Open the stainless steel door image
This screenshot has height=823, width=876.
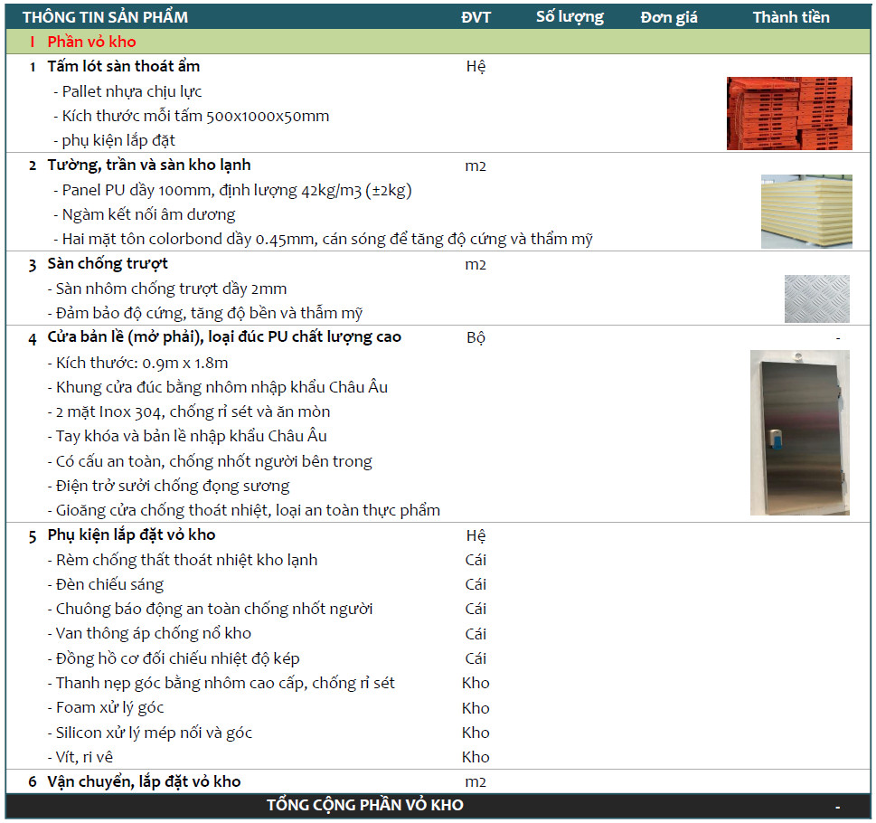(799, 432)
